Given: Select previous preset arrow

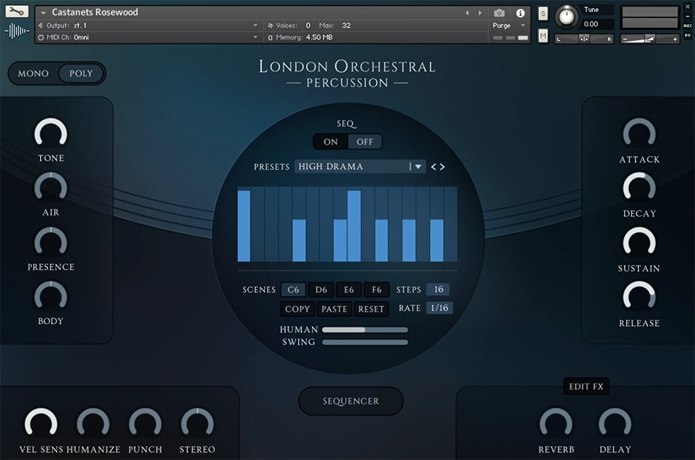Looking at the screenshot, I should tap(434, 167).
